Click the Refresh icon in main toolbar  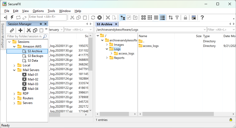[93, 18]
